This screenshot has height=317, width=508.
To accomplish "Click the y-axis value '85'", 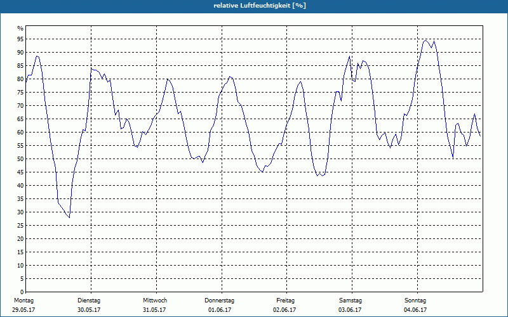I will click(20, 66).
